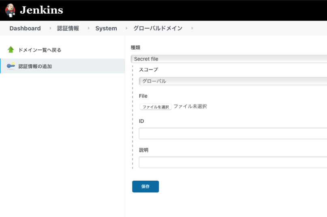Click the ファイルを選択 file chooser button

[x=156, y=107]
